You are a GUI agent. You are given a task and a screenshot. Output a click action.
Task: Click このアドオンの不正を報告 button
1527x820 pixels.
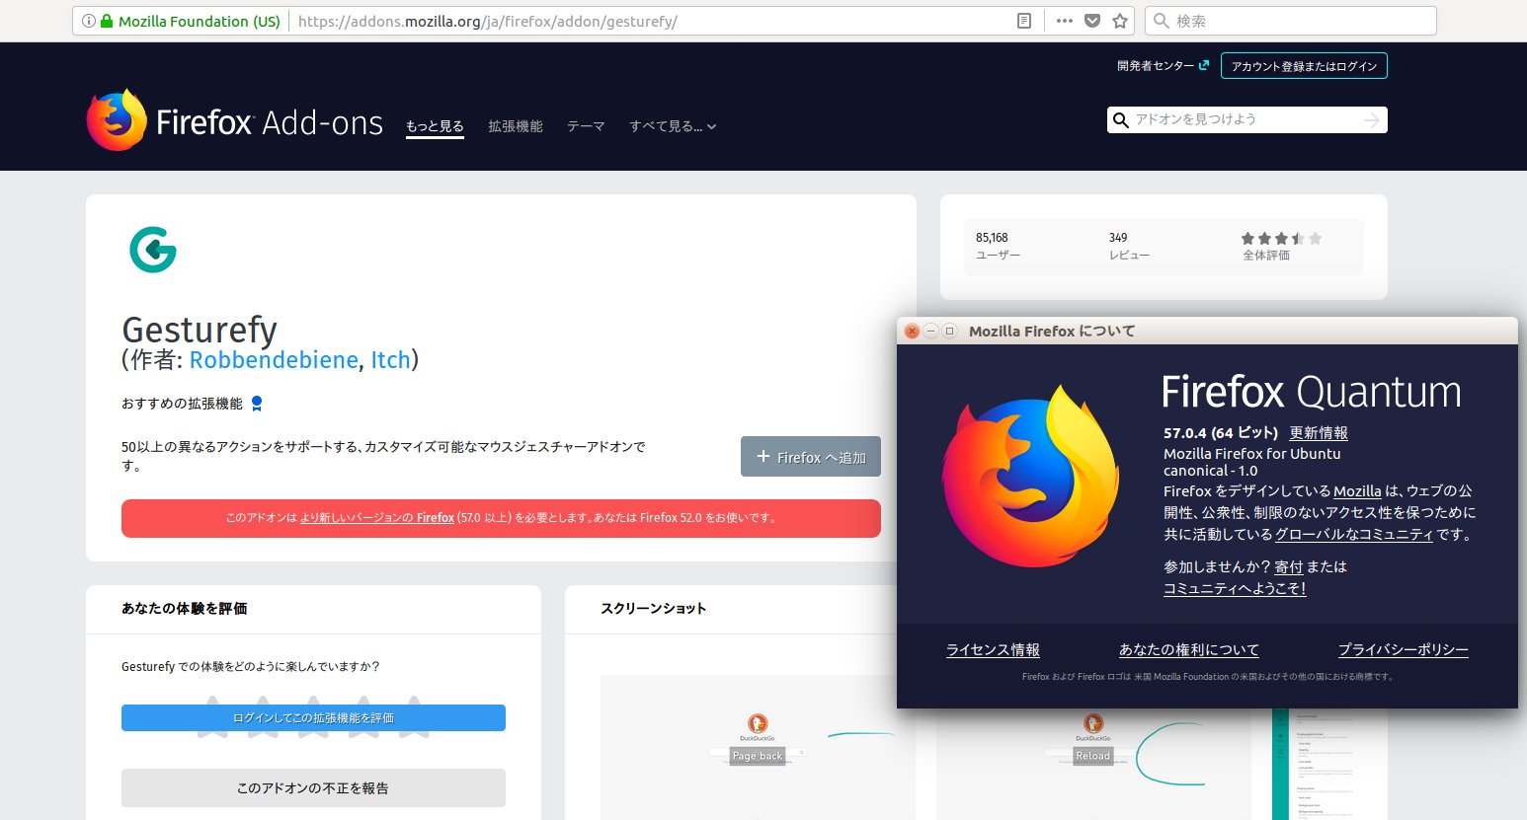(x=313, y=787)
